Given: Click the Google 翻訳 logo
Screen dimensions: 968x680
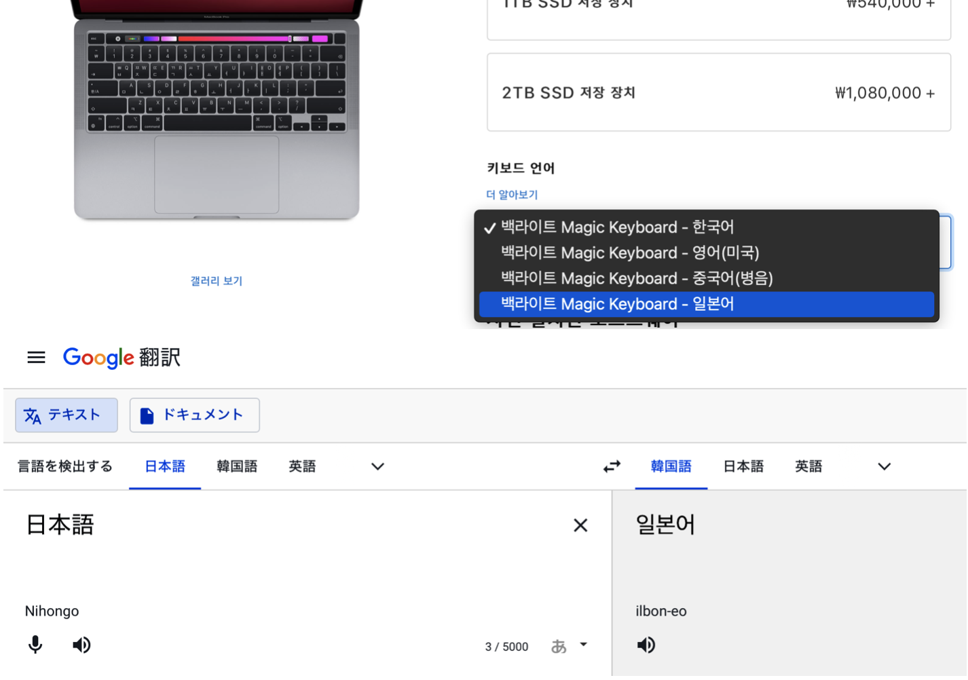Looking at the screenshot, I should tap(122, 358).
